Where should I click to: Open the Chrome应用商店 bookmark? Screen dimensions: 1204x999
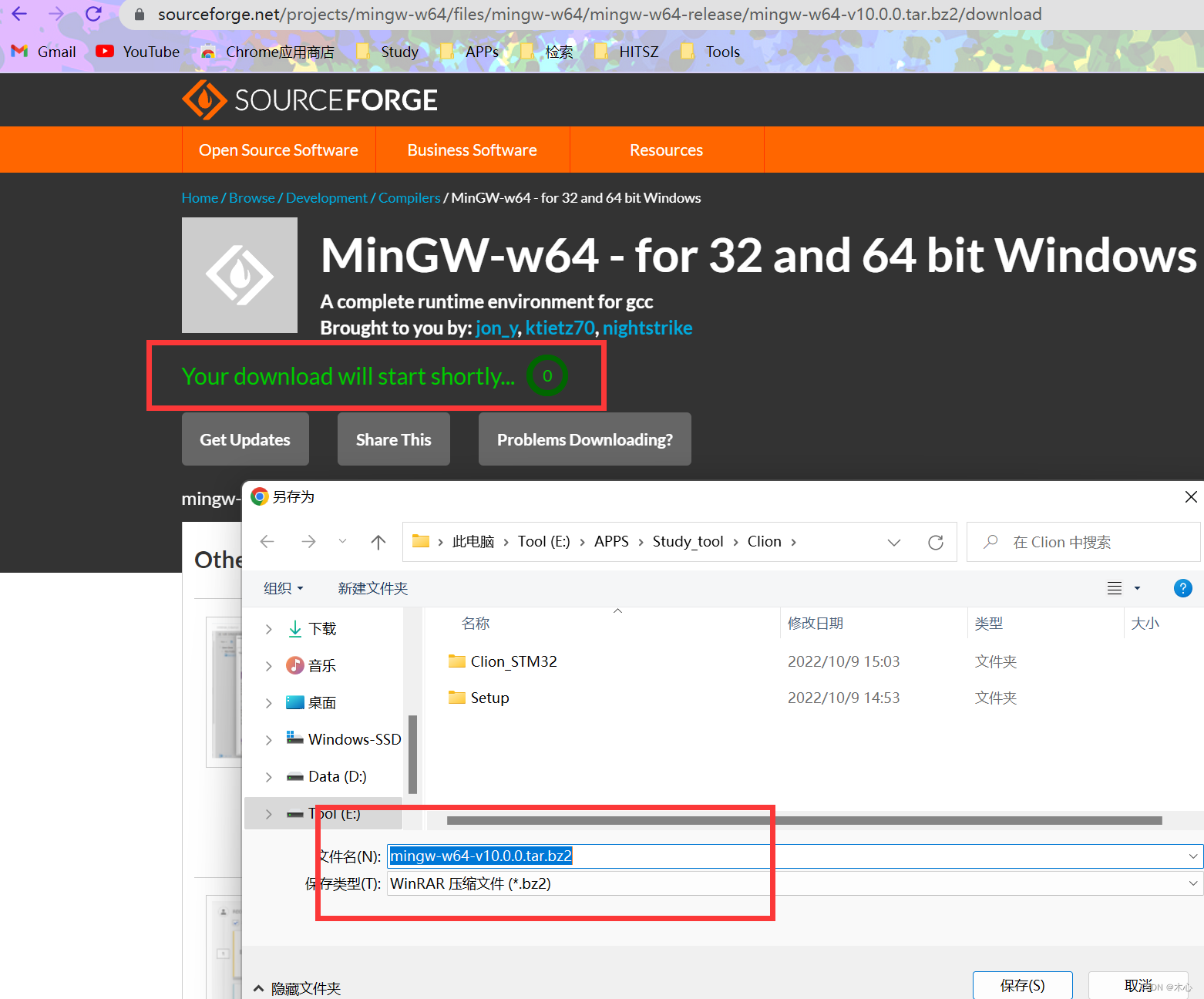267,52
